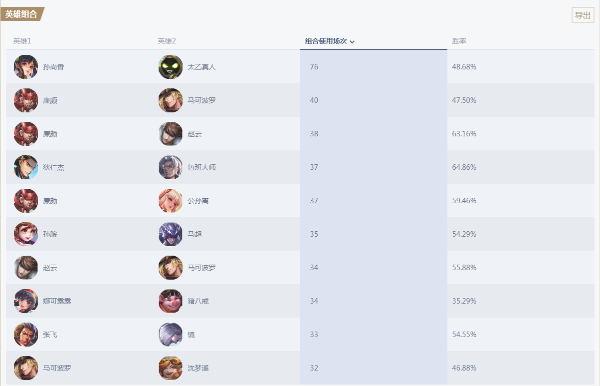Click 英雄组合 section title tag
Image resolution: width=600 pixels, height=386 pixels.
[22, 14]
